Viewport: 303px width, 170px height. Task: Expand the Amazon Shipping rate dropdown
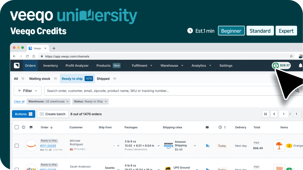[x=195, y=146]
